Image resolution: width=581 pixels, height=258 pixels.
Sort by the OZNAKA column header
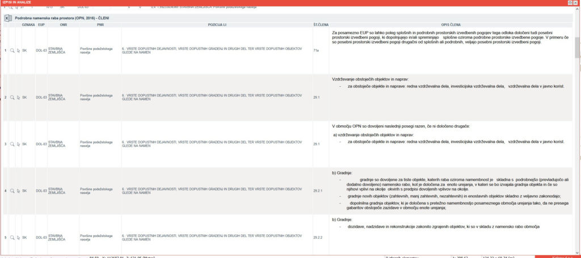click(28, 26)
